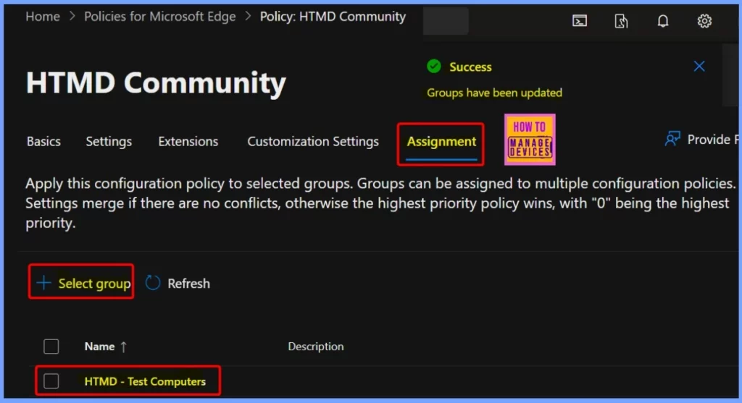
Task: Click the Refresh button label
Action: click(x=188, y=284)
